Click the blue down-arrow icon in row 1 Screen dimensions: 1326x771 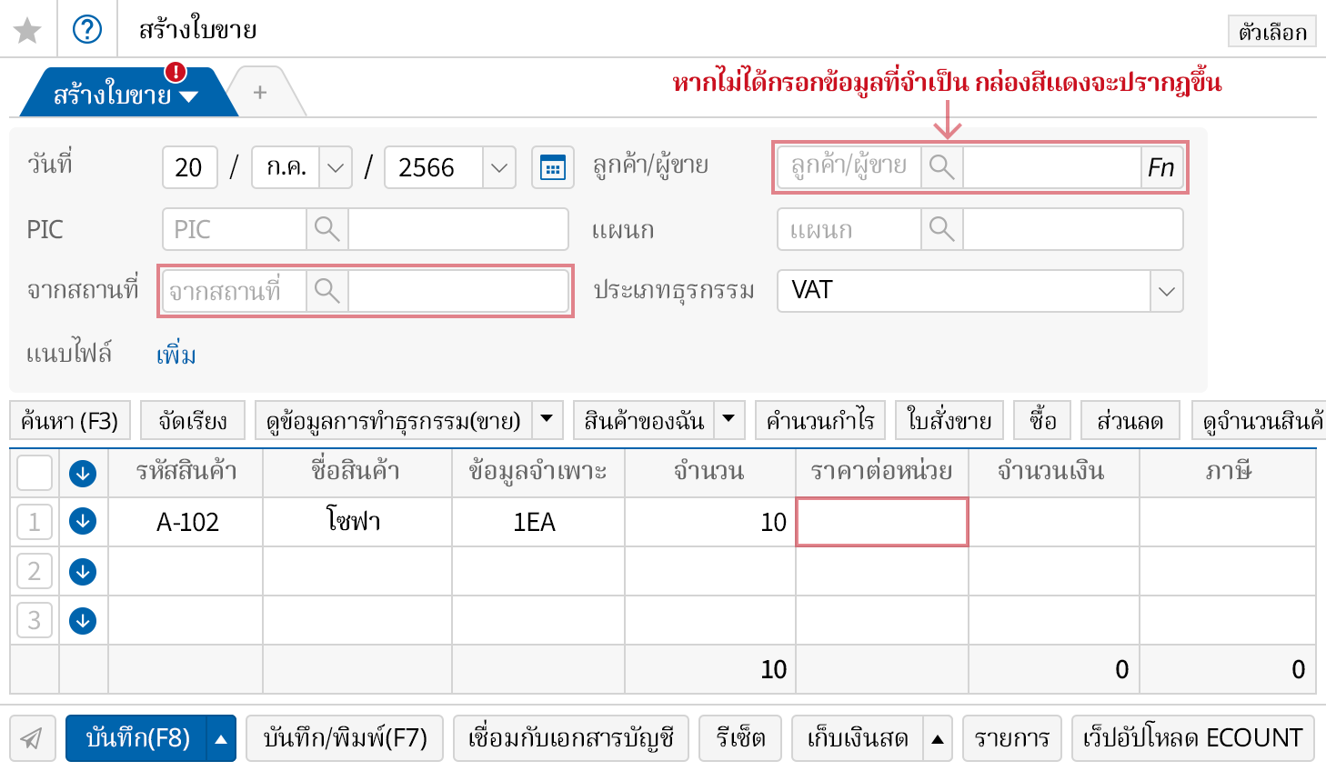tap(83, 522)
